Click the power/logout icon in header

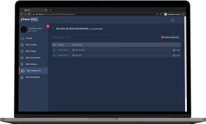172,20
